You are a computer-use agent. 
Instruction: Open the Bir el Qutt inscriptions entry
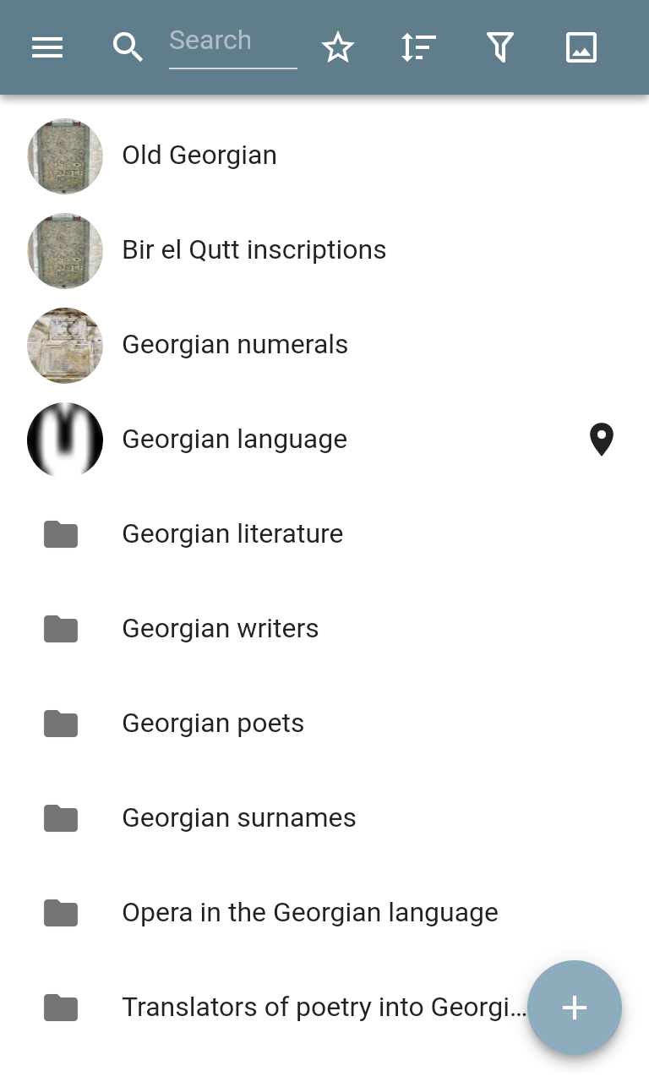coord(254,250)
